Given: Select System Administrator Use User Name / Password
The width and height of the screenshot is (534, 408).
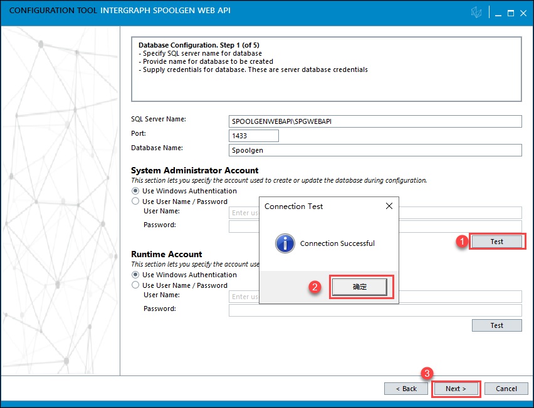Looking at the screenshot, I should click(135, 201).
